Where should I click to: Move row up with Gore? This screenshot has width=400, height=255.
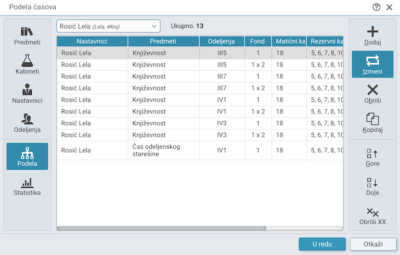click(x=372, y=158)
